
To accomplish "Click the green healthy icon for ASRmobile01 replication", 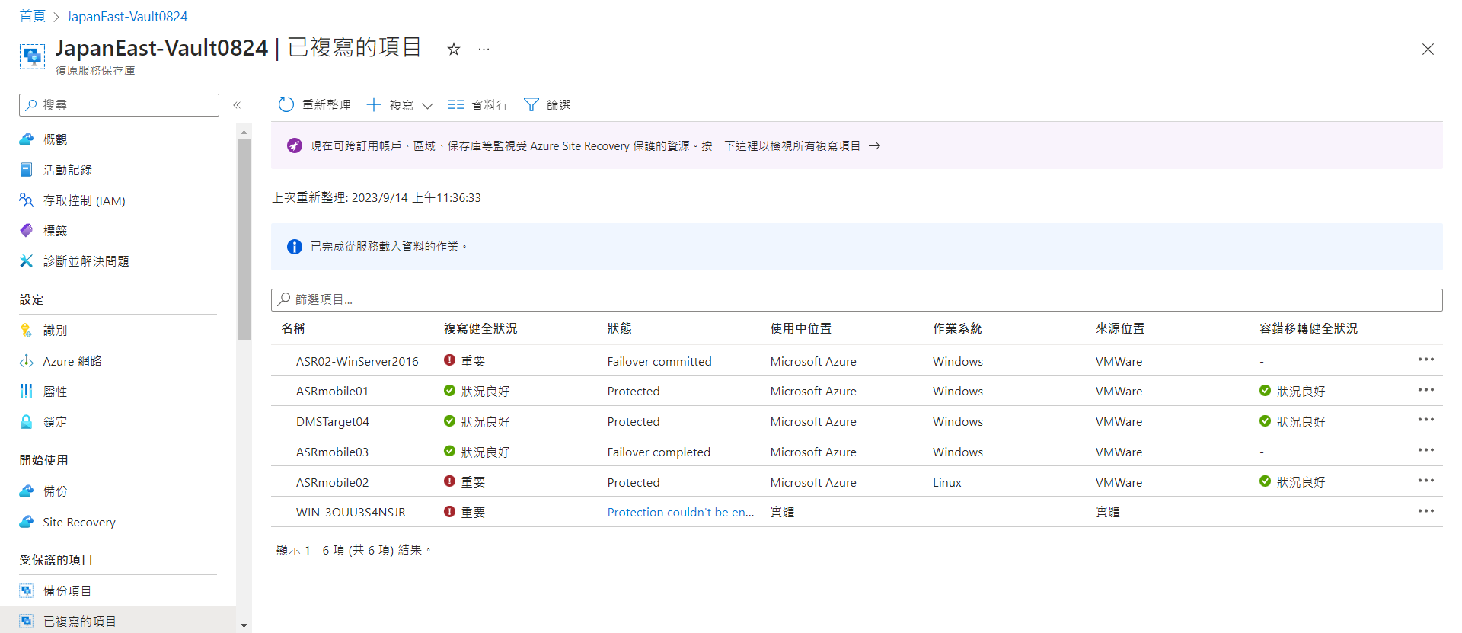I will coord(450,391).
